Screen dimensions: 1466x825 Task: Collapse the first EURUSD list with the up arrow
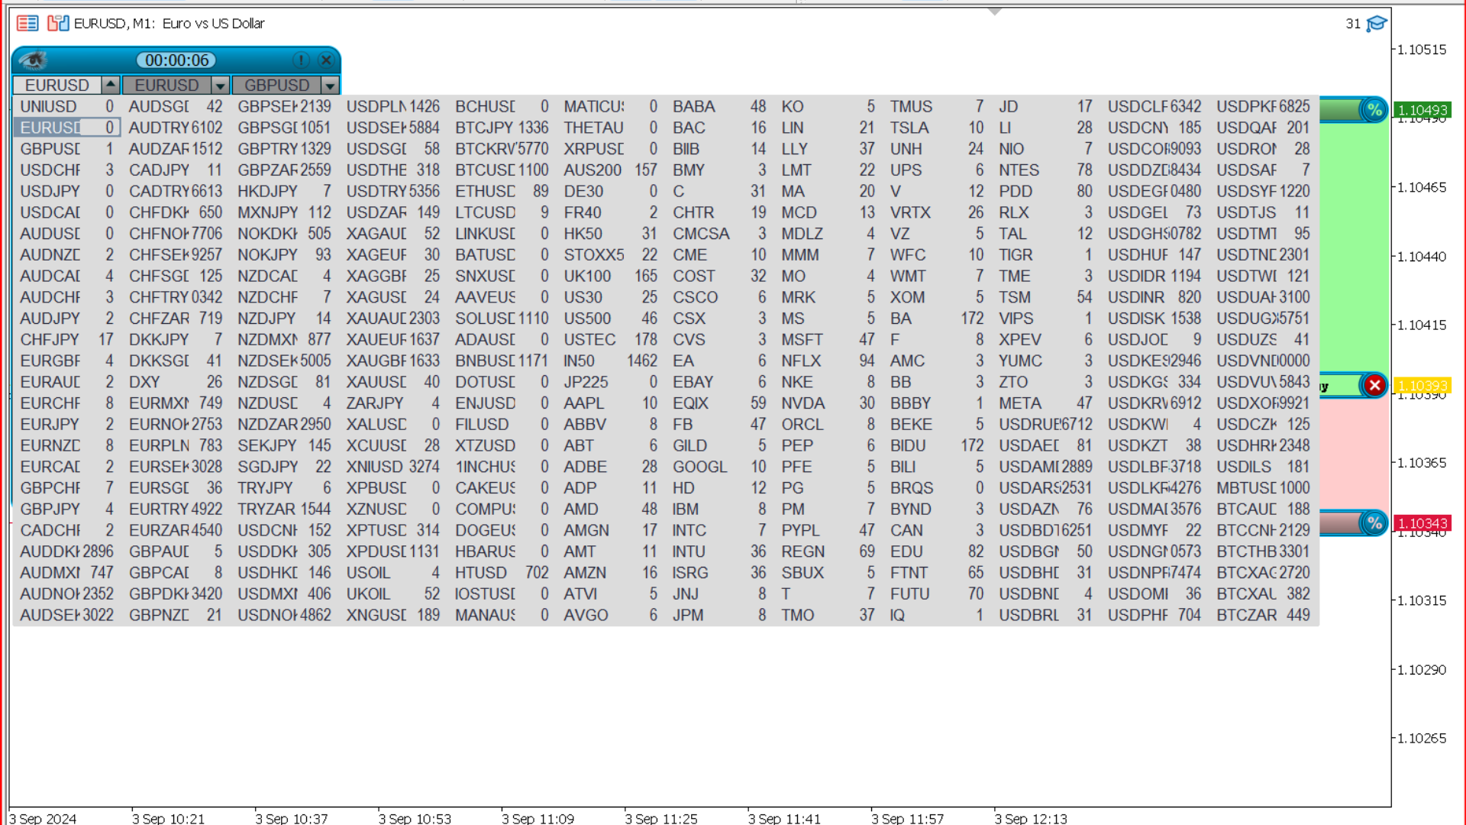tap(111, 85)
